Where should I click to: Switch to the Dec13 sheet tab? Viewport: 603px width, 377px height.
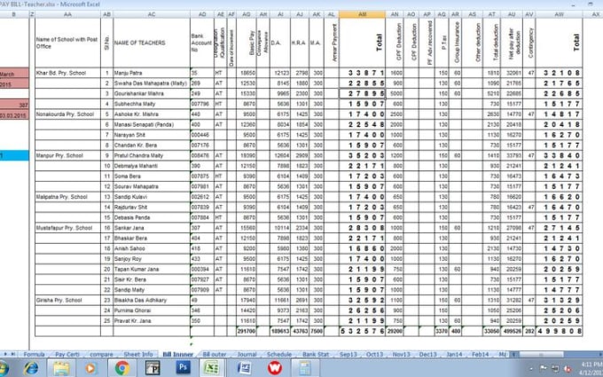point(427,354)
